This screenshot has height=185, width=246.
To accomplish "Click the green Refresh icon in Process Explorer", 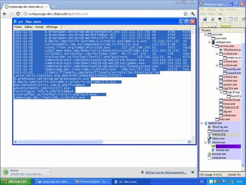I will 212,19.
